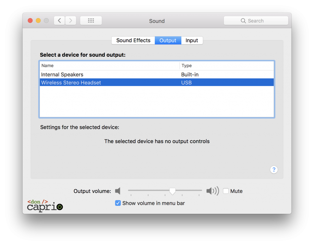
Task: Click the loud volume speaker icon
Action: coord(213,191)
